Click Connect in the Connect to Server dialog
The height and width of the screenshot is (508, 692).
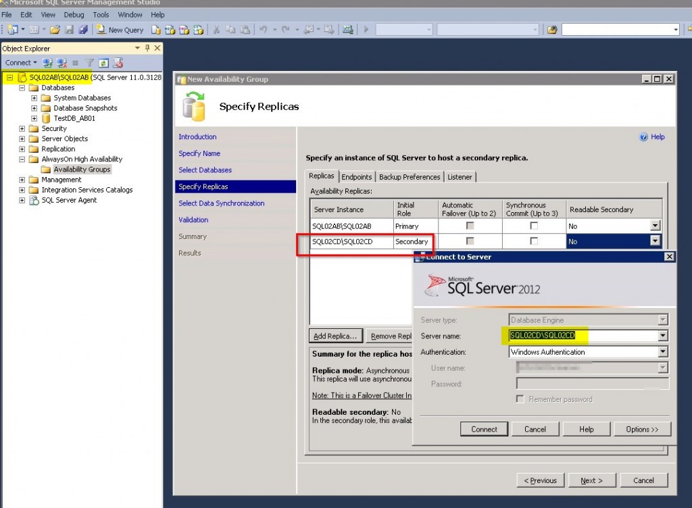[x=484, y=428]
